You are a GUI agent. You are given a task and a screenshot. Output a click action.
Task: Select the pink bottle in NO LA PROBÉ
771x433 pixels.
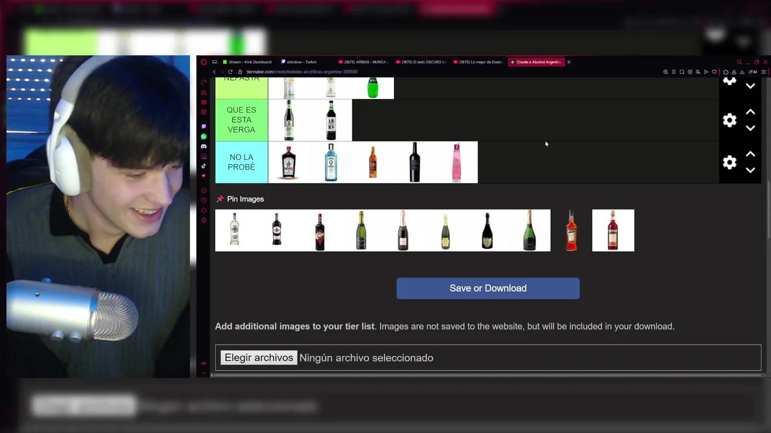pyautogui.click(x=457, y=162)
